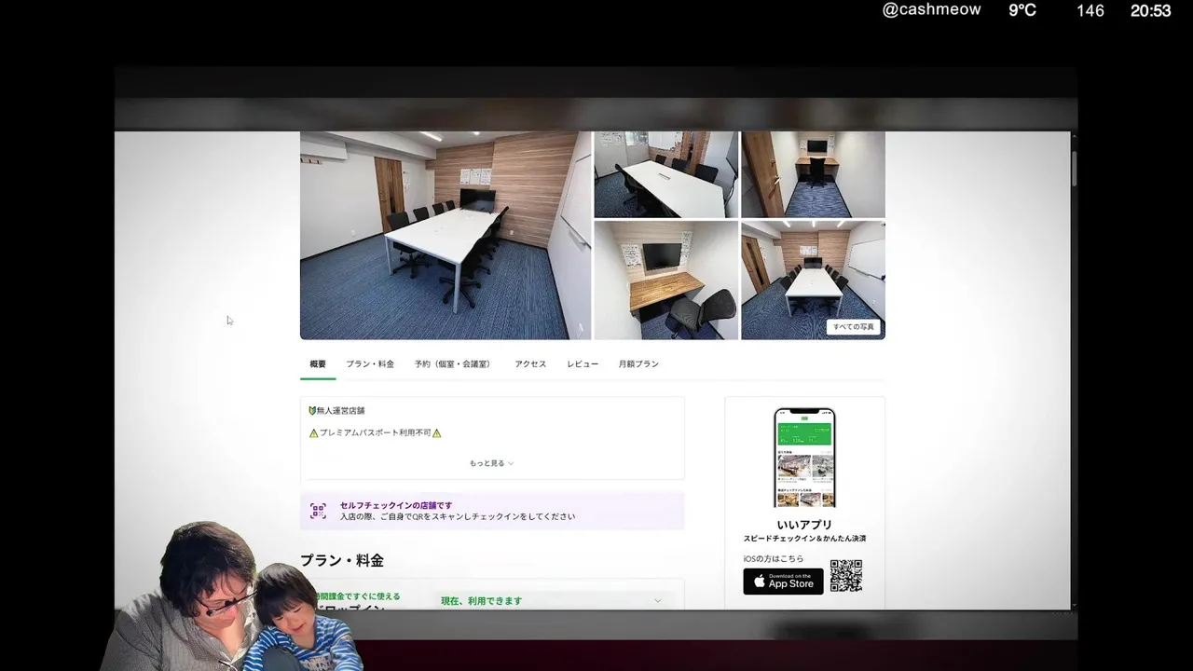Click the いいアプリ title text
This screenshot has height=671, width=1193.
point(804,525)
